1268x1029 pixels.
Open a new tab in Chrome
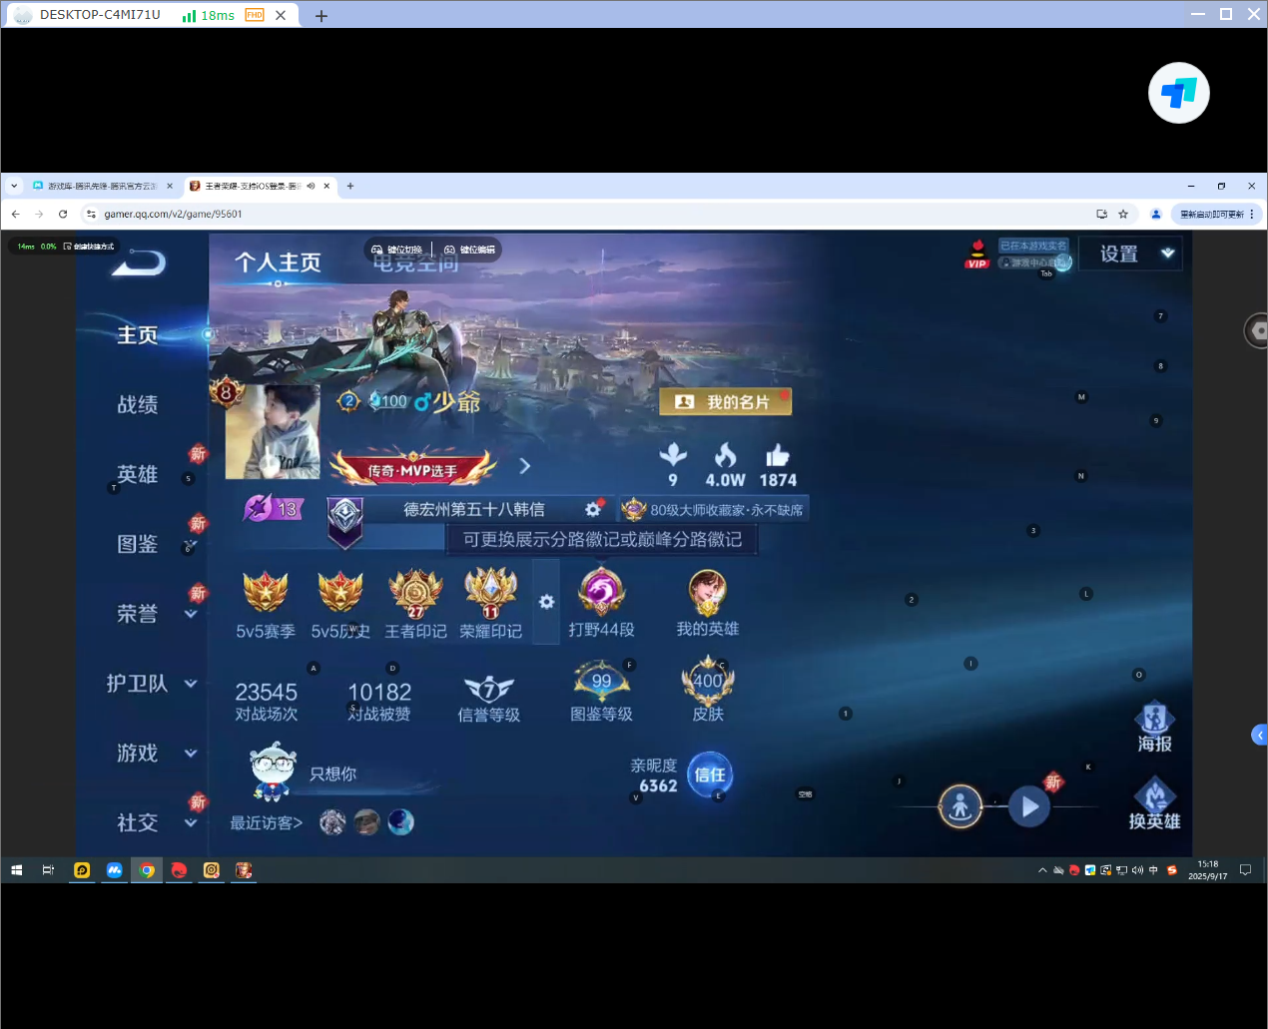350,186
